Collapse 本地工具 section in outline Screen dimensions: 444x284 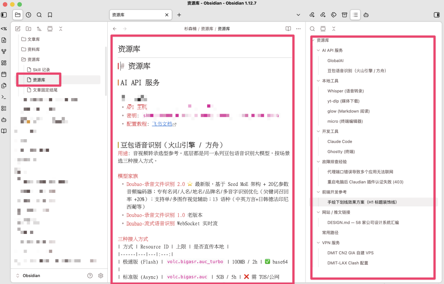tap(318, 81)
